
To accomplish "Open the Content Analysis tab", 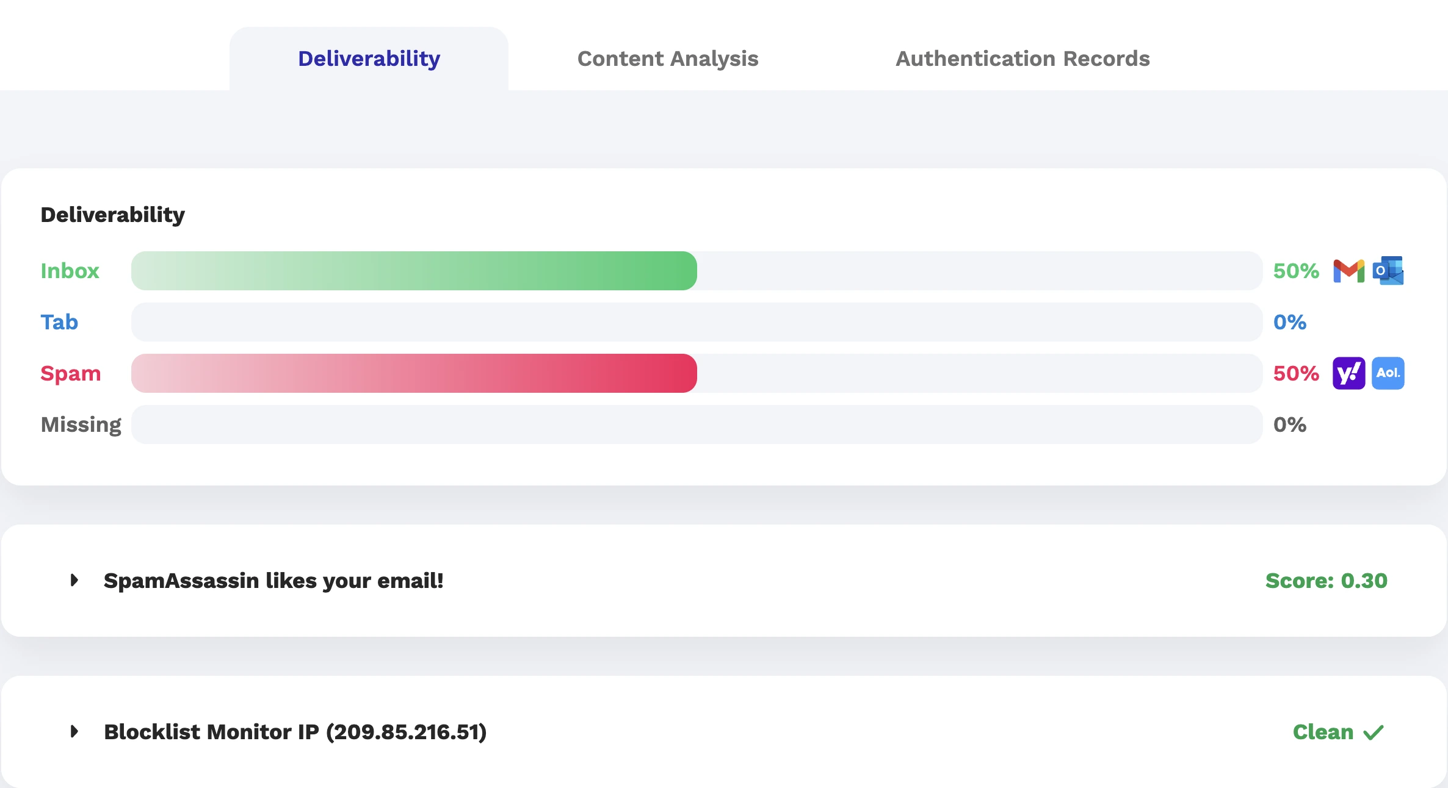I will [668, 59].
